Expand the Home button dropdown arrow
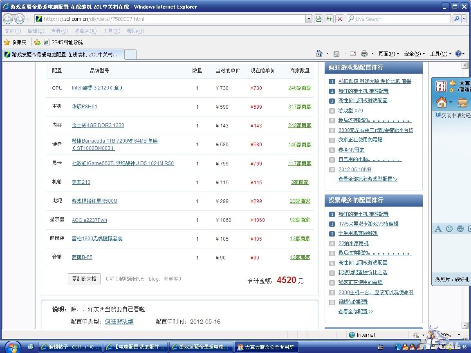 pyautogui.click(x=327, y=54)
